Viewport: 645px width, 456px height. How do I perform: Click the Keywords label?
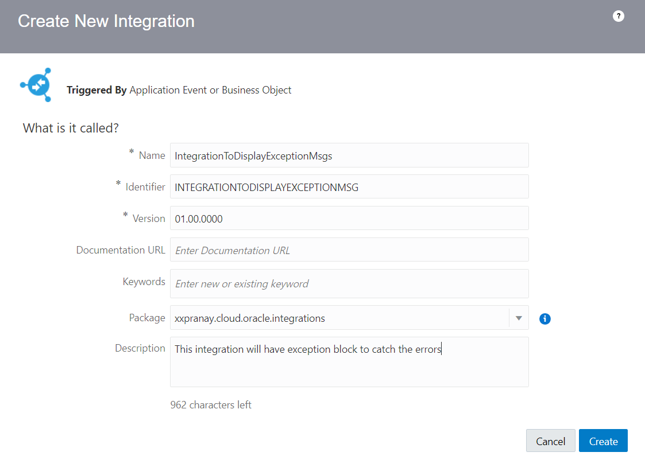click(x=144, y=282)
